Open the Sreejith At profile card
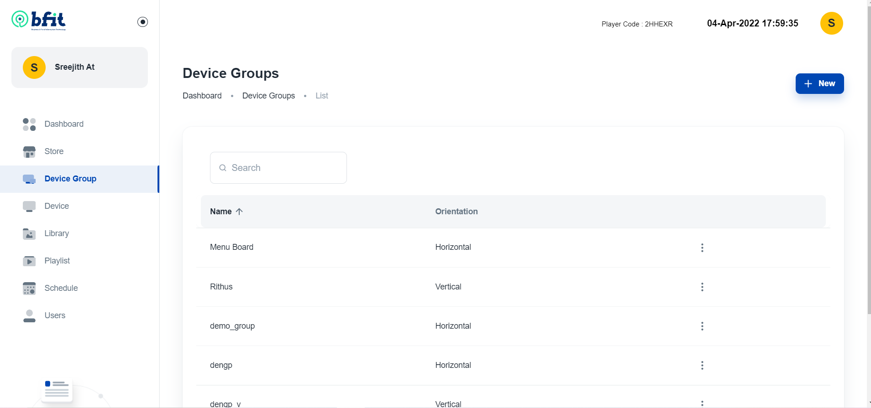The width and height of the screenshot is (871, 408). [79, 67]
